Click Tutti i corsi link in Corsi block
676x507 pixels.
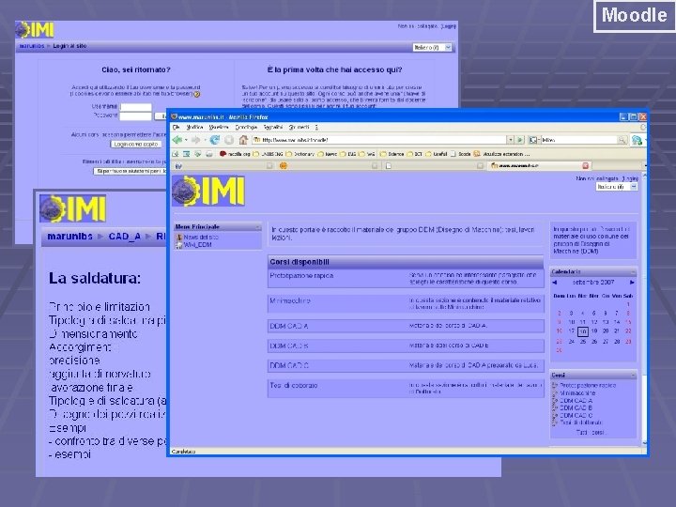[591, 432]
